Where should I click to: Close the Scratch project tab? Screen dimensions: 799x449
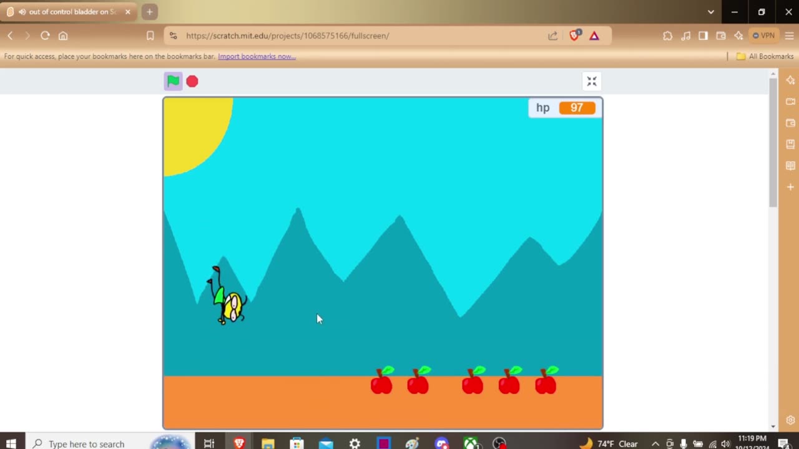click(x=127, y=12)
